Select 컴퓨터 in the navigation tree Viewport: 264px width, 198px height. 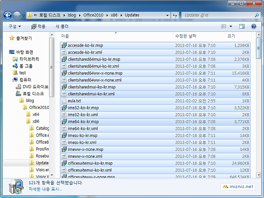(25, 80)
